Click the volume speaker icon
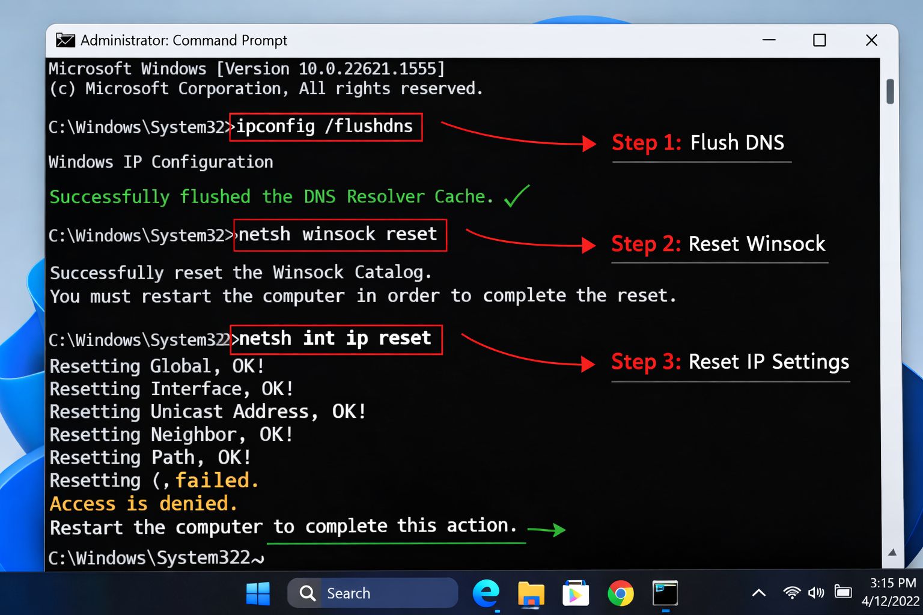This screenshot has height=615, width=923. coord(816,593)
